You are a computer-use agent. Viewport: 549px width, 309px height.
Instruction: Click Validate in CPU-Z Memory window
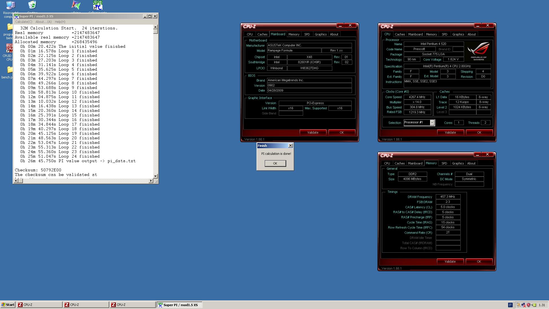450,262
